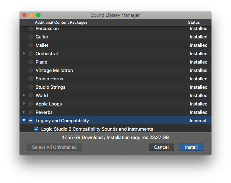
Task: Select the Vintage Mellotron row label
Action: tap(54, 70)
